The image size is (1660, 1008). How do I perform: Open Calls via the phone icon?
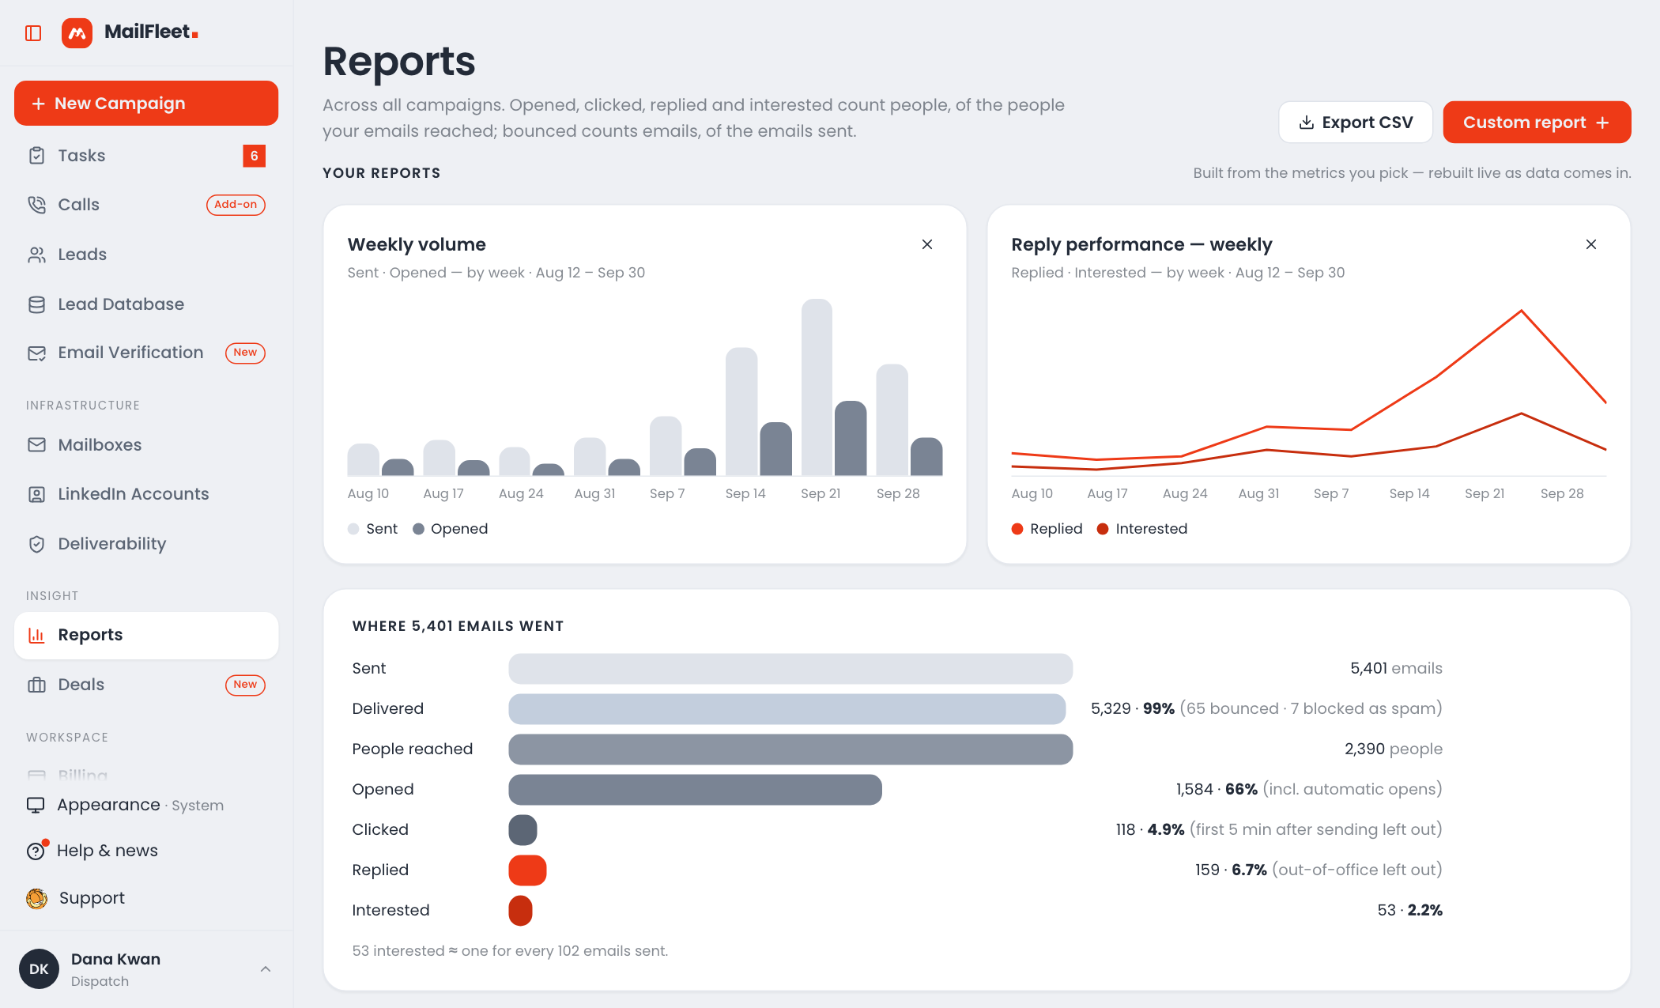(36, 205)
